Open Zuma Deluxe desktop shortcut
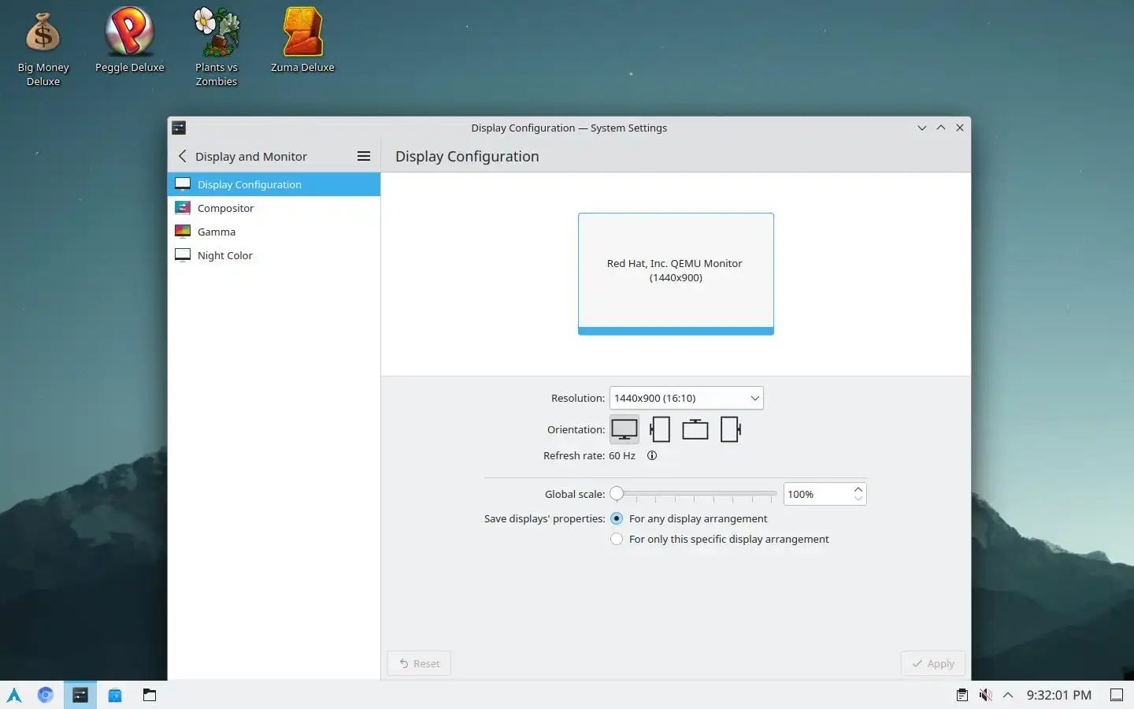1134x709 pixels. point(302,41)
